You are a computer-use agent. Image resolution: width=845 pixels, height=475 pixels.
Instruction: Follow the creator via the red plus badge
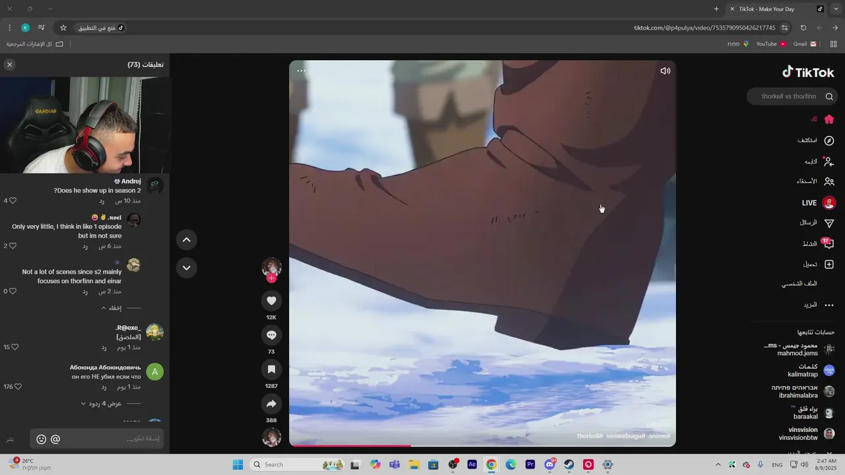[x=271, y=278]
